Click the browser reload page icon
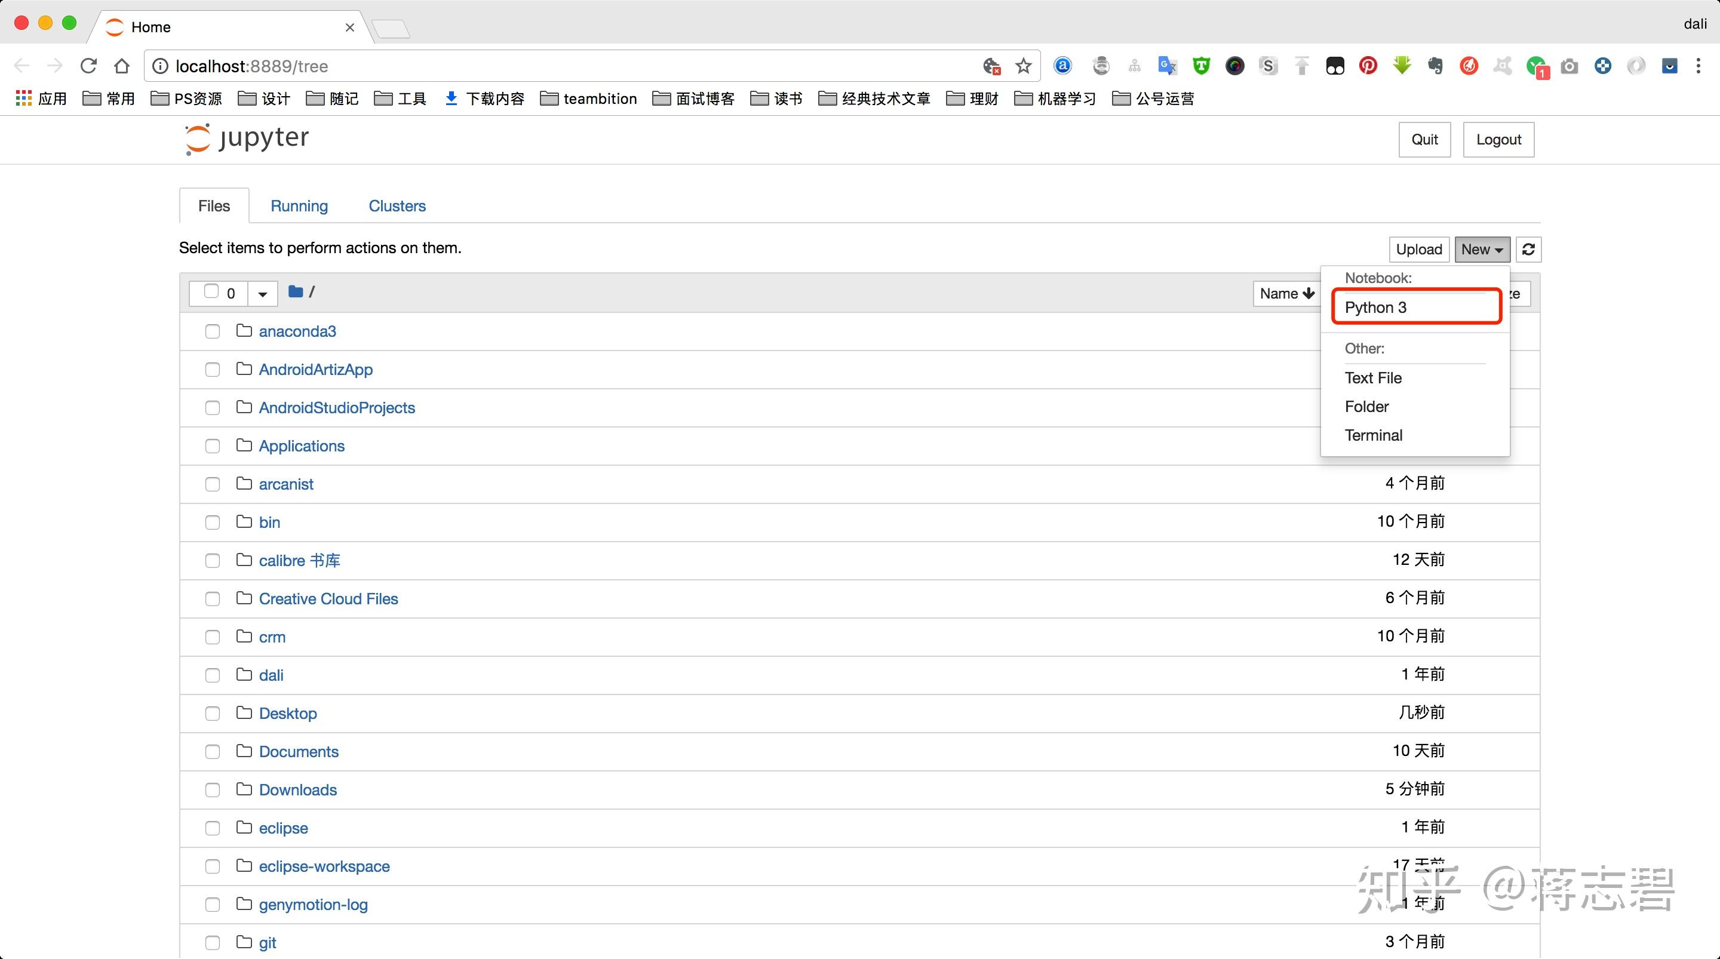 pyautogui.click(x=89, y=66)
